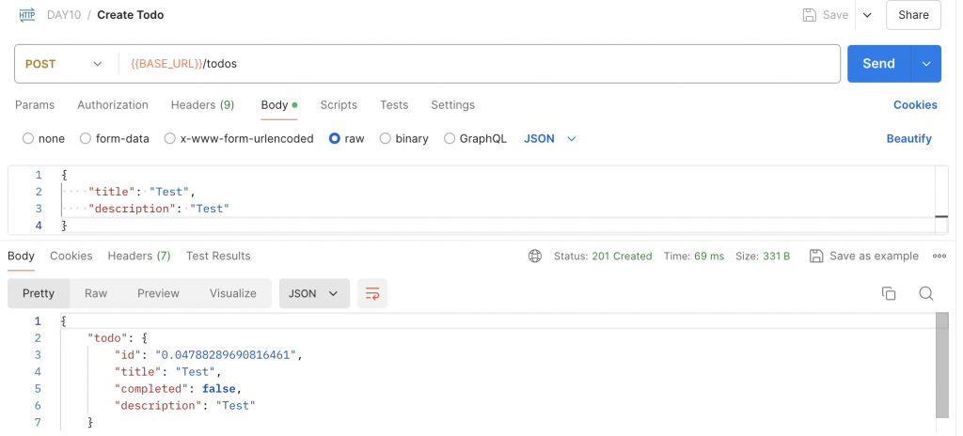The width and height of the screenshot is (963, 436).
Task: Open the Scripts tab
Action: coord(339,105)
